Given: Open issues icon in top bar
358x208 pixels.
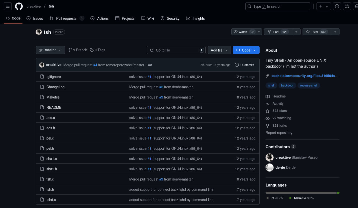Looking at the screenshot, I should [x=337, y=6].
